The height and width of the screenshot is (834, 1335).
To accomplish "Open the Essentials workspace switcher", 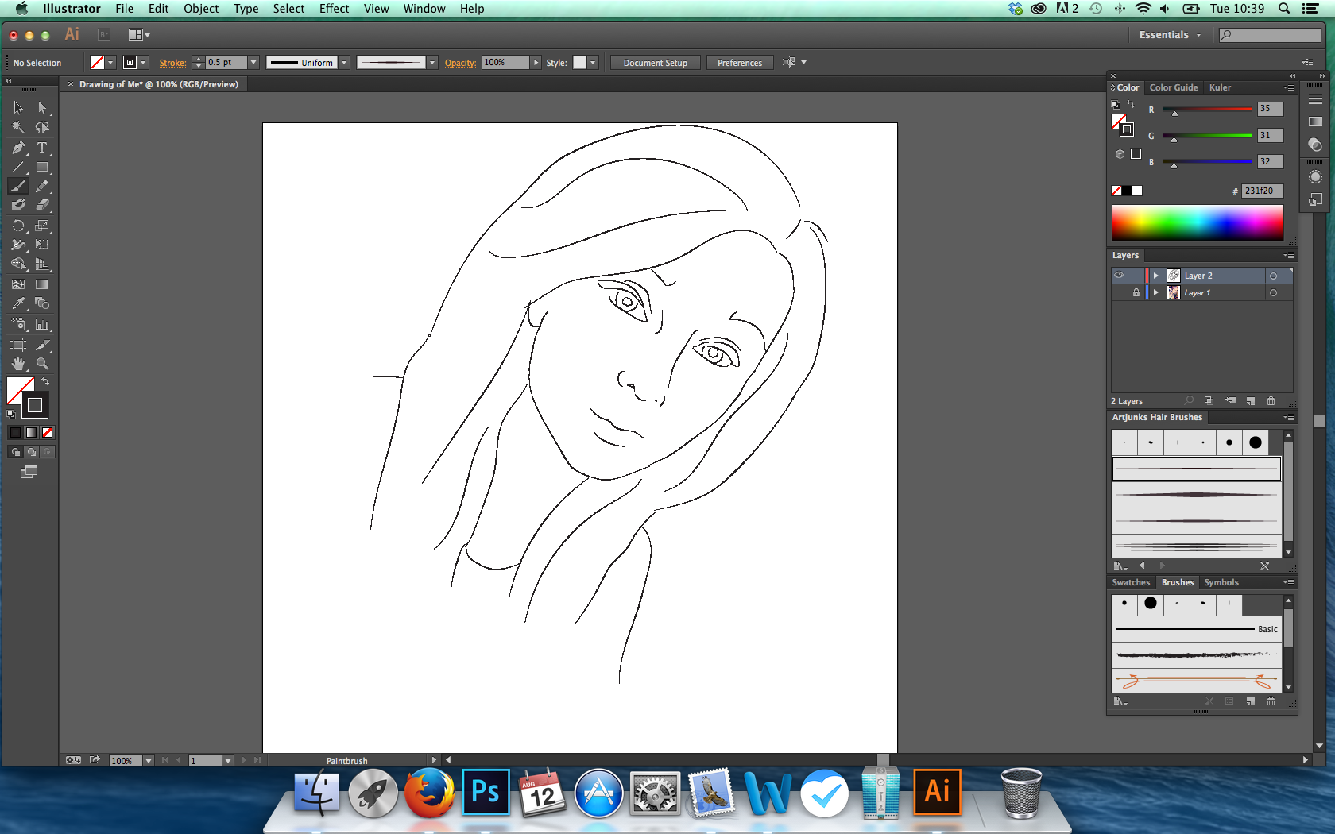I will 1170,35.
